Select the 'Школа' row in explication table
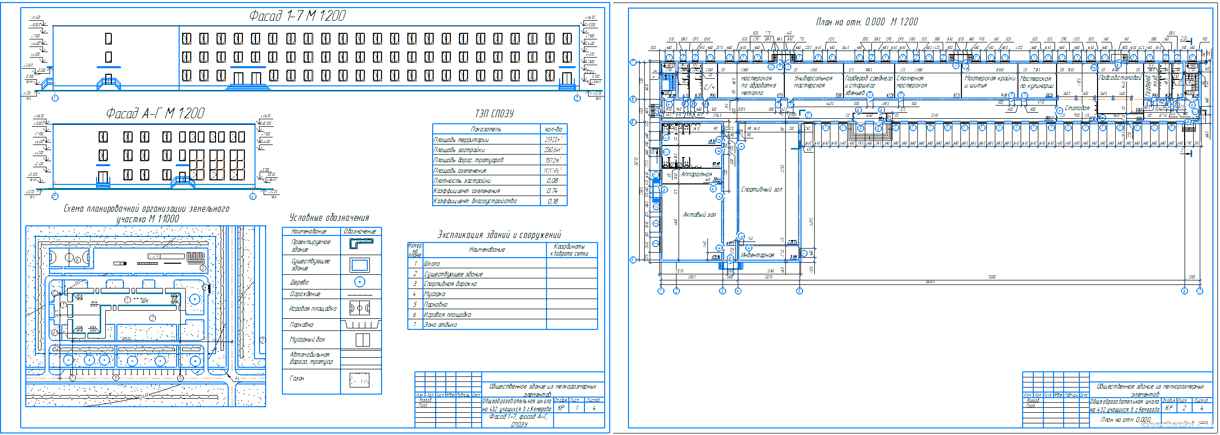Image resolution: width=1220 pixels, height=435 pixels. tap(502, 263)
